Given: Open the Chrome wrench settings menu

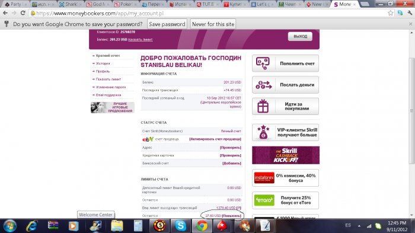Looking at the screenshot, I should (x=410, y=12).
